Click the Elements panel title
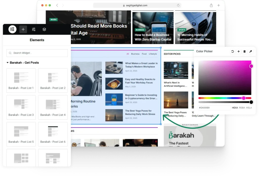The width and height of the screenshot is (259, 176). pos(37,40)
